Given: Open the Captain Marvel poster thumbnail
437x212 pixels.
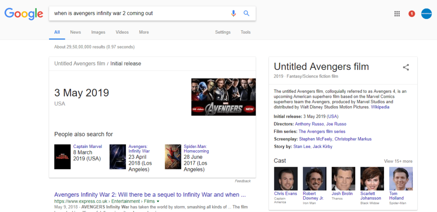Looking at the screenshot, I should tap(62, 157).
